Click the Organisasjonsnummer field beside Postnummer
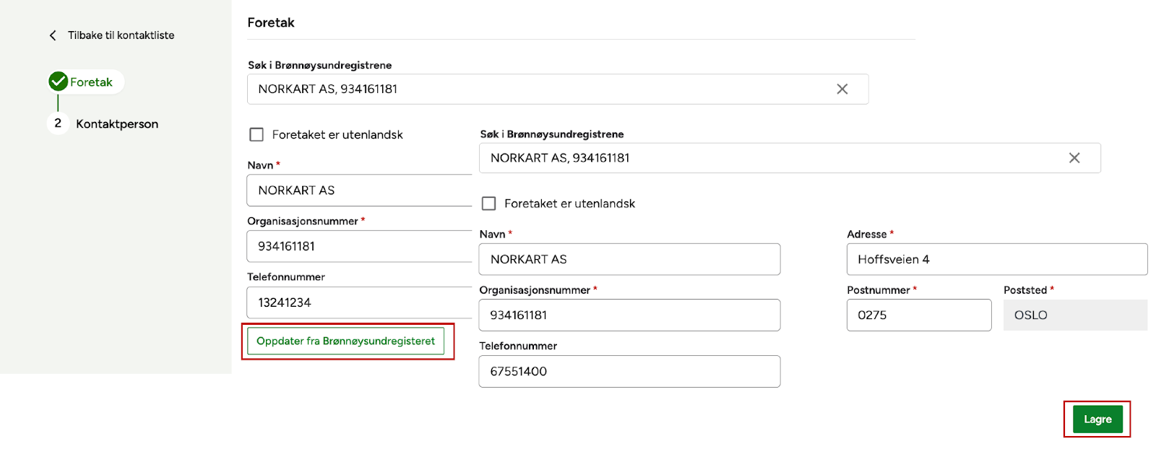This screenshot has height=462, width=1156. tap(629, 315)
